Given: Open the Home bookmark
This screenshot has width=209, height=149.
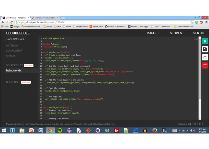Looking at the screenshot, I should click(x=67, y=27).
